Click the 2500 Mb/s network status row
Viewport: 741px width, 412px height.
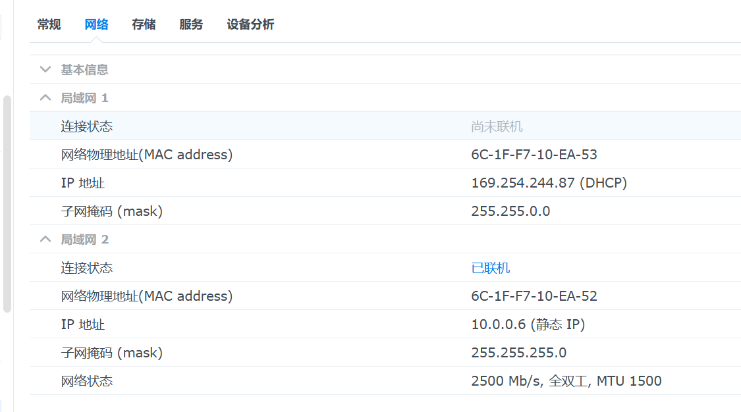[385, 381]
